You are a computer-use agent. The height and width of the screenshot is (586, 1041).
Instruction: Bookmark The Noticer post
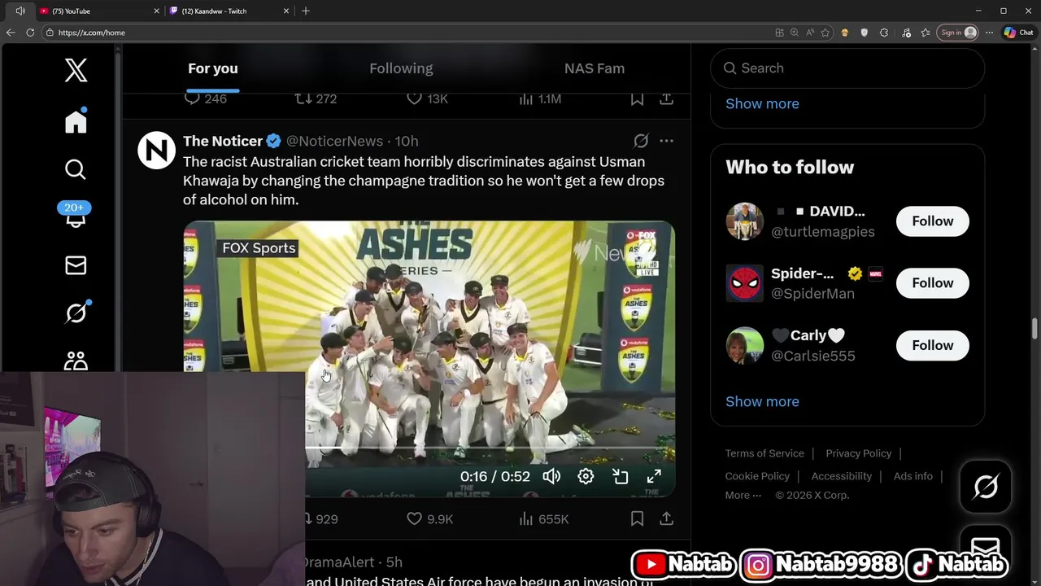pyautogui.click(x=637, y=518)
